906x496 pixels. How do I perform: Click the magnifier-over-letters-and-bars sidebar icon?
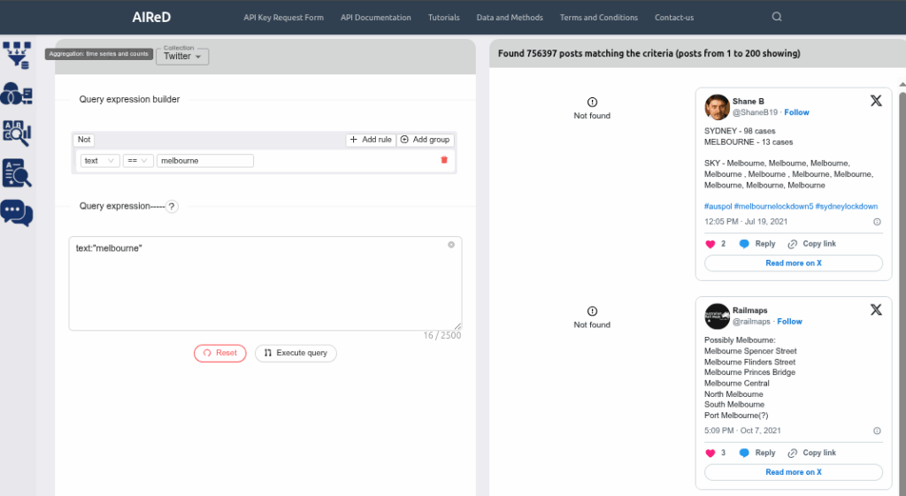[x=18, y=133]
